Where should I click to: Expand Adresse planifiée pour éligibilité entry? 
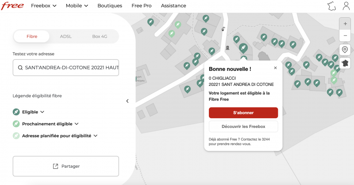[60, 136]
